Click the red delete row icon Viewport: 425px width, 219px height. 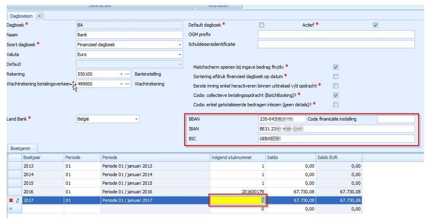tap(11, 200)
